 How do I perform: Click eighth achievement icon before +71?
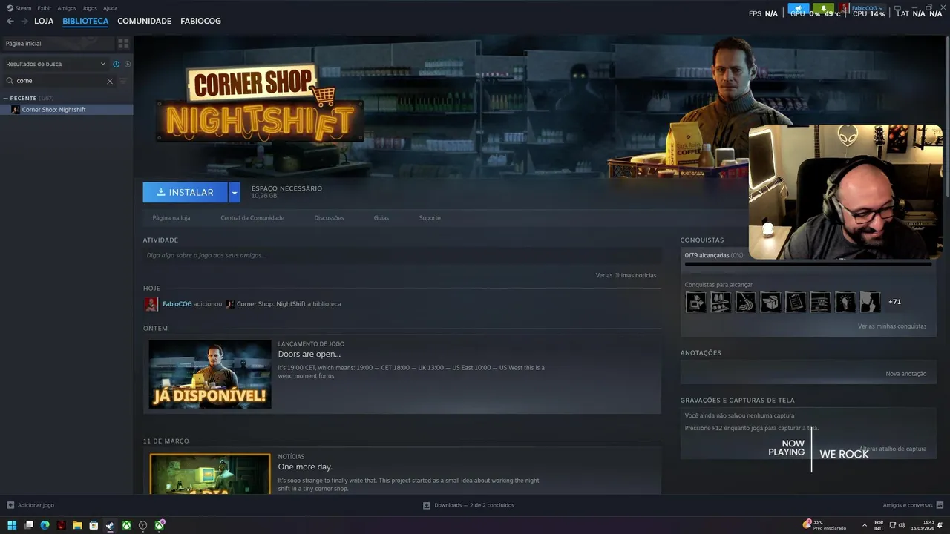pyautogui.click(x=870, y=302)
